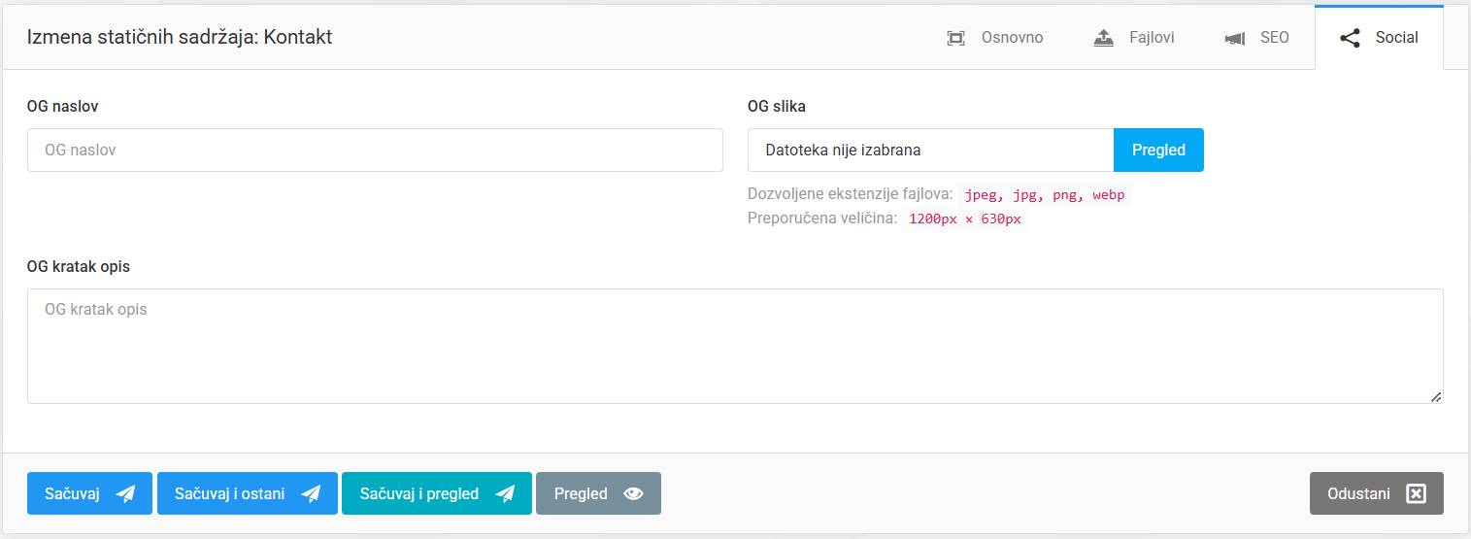Switch to the Osnovno tab
This screenshot has width=1471, height=539.
[1012, 38]
